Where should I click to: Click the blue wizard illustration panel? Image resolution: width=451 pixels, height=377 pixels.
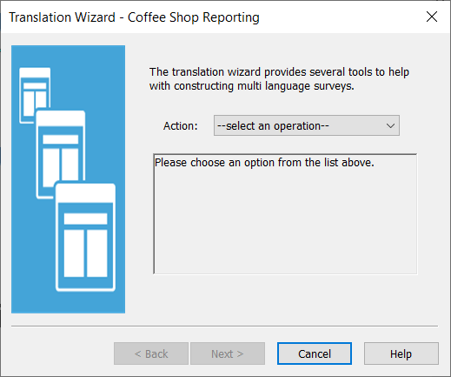pyautogui.click(x=69, y=179)
